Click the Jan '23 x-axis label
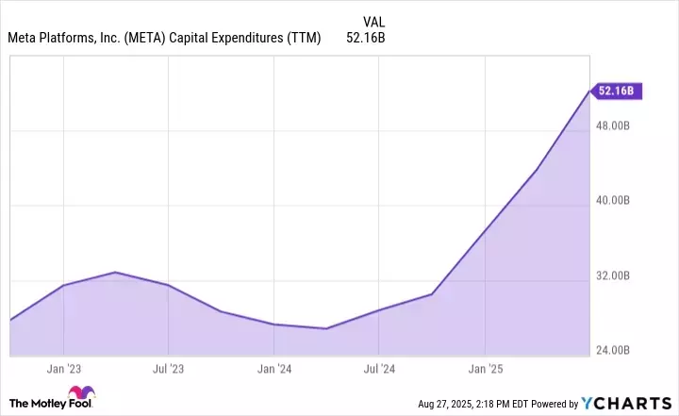 click(x=62, y=368)
